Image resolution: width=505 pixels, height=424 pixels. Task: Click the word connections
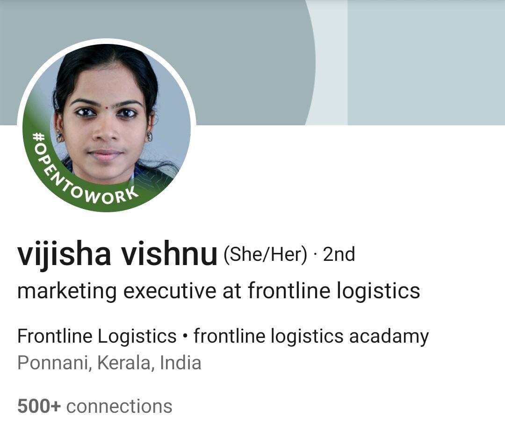point(119,407)
